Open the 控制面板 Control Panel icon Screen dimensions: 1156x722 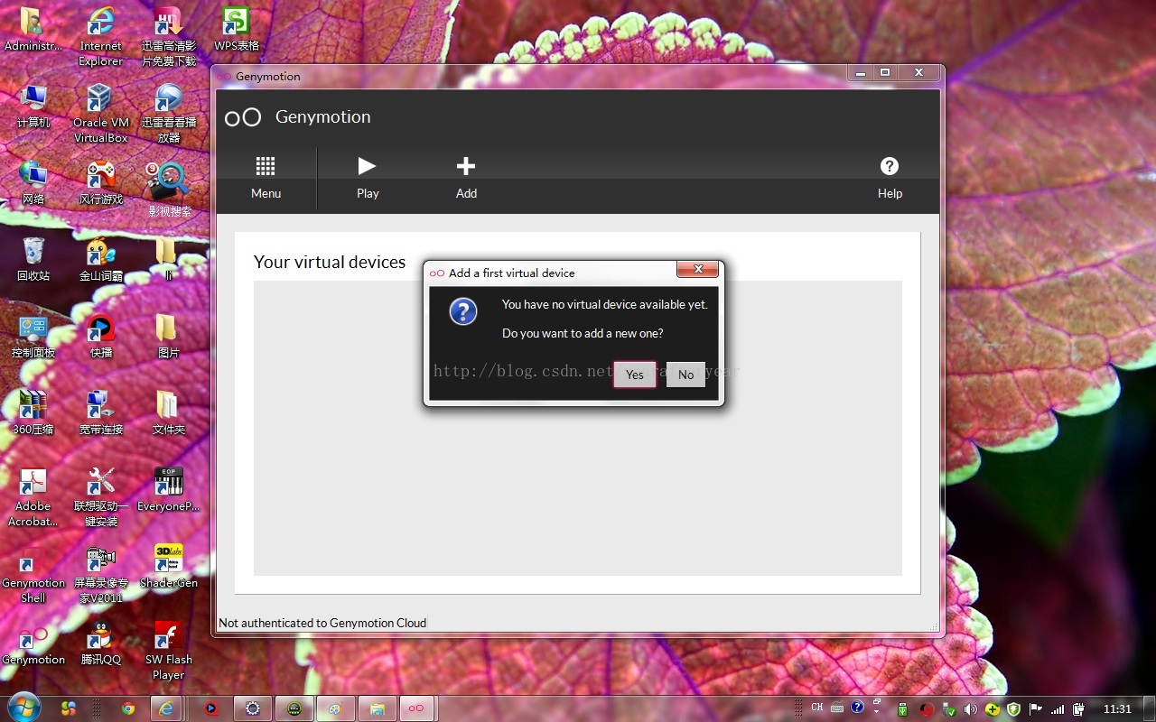pos(33,337)
